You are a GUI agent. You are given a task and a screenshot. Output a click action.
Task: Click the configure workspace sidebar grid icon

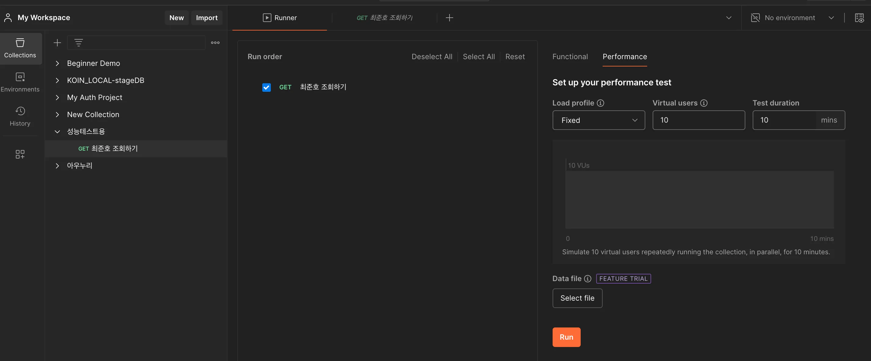pos(20,154)
